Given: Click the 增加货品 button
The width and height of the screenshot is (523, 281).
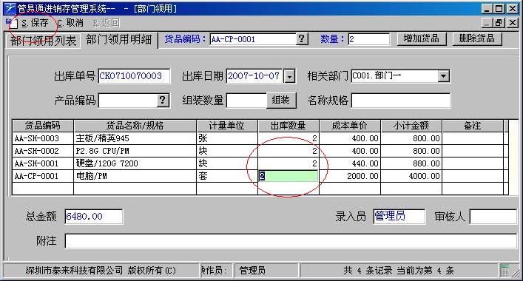Looking at the screenshot, I should 422,38.
